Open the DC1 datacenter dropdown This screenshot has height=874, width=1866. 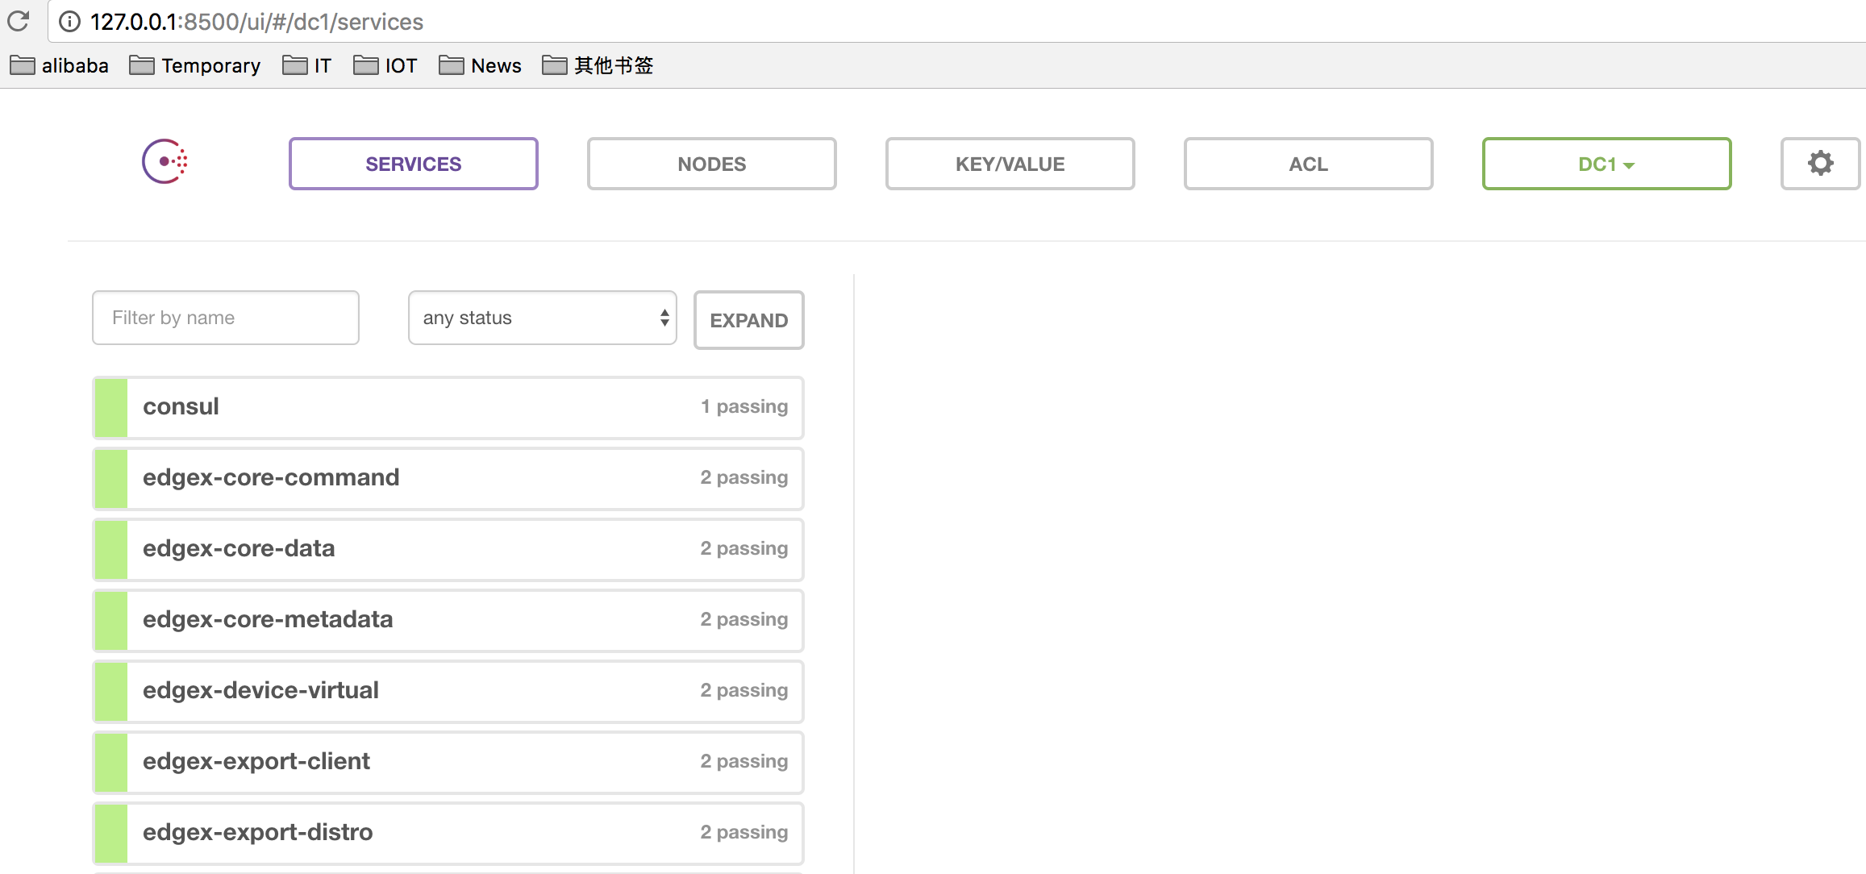pyautogui.click(x=1606, y=163)
